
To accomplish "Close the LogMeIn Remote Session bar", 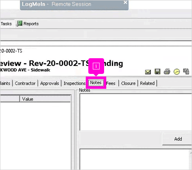I will pyautogui.click(x=125, y=3).
